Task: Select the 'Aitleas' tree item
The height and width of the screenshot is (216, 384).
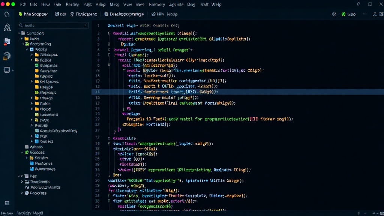Action: (x=34, y=147)
